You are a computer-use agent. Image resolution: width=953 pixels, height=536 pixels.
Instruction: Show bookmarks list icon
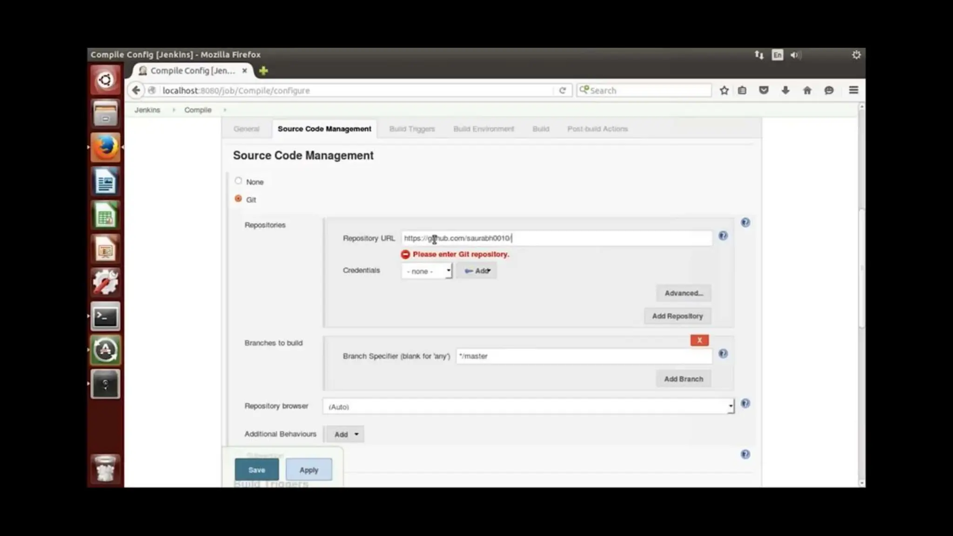742,90
